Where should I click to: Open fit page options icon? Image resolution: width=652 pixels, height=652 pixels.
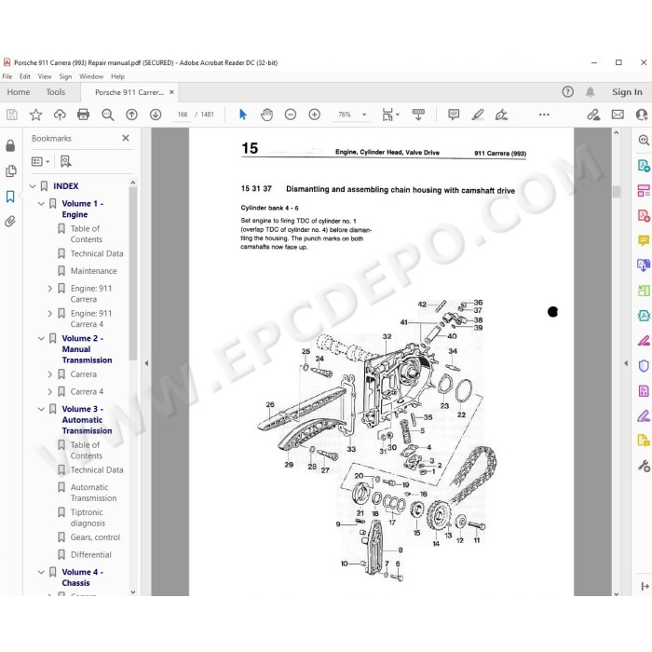point(390,115)
